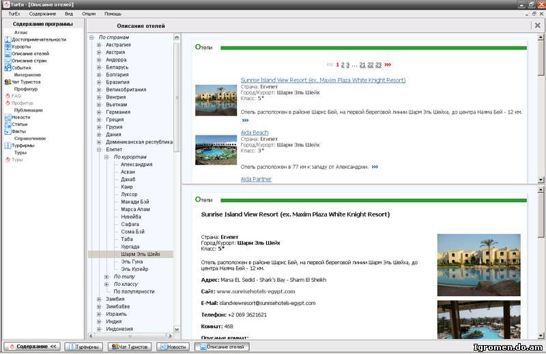Click tree horizontal scroll right arrow
Viewport: 546px width, 354px height.
(170, 336)
